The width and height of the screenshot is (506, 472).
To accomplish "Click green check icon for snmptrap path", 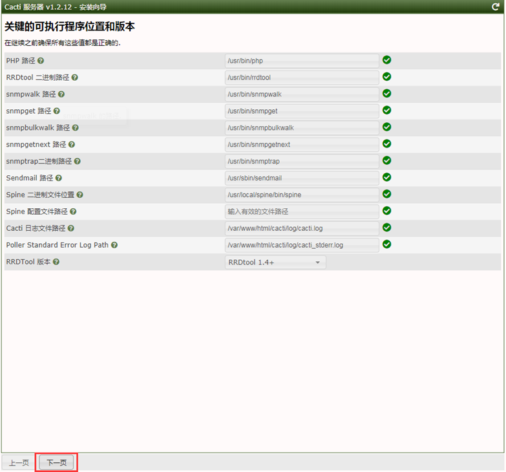I will pos(386,161).
